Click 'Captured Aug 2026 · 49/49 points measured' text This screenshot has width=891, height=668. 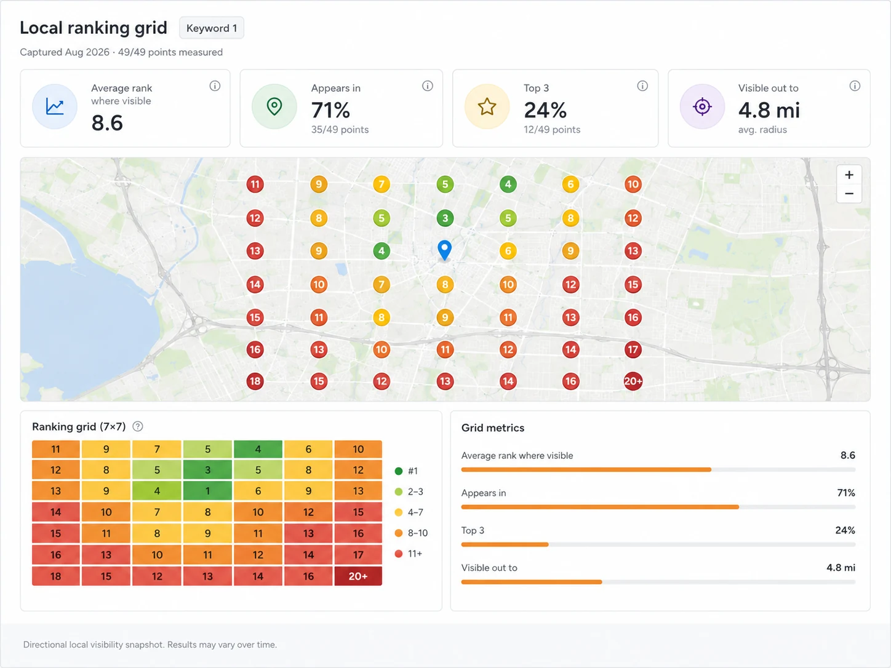pyautogui.click(x=121, y=52)
